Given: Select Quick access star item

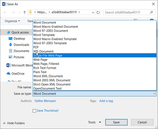Looking at the screenshot, I should (x=18, y=32).
